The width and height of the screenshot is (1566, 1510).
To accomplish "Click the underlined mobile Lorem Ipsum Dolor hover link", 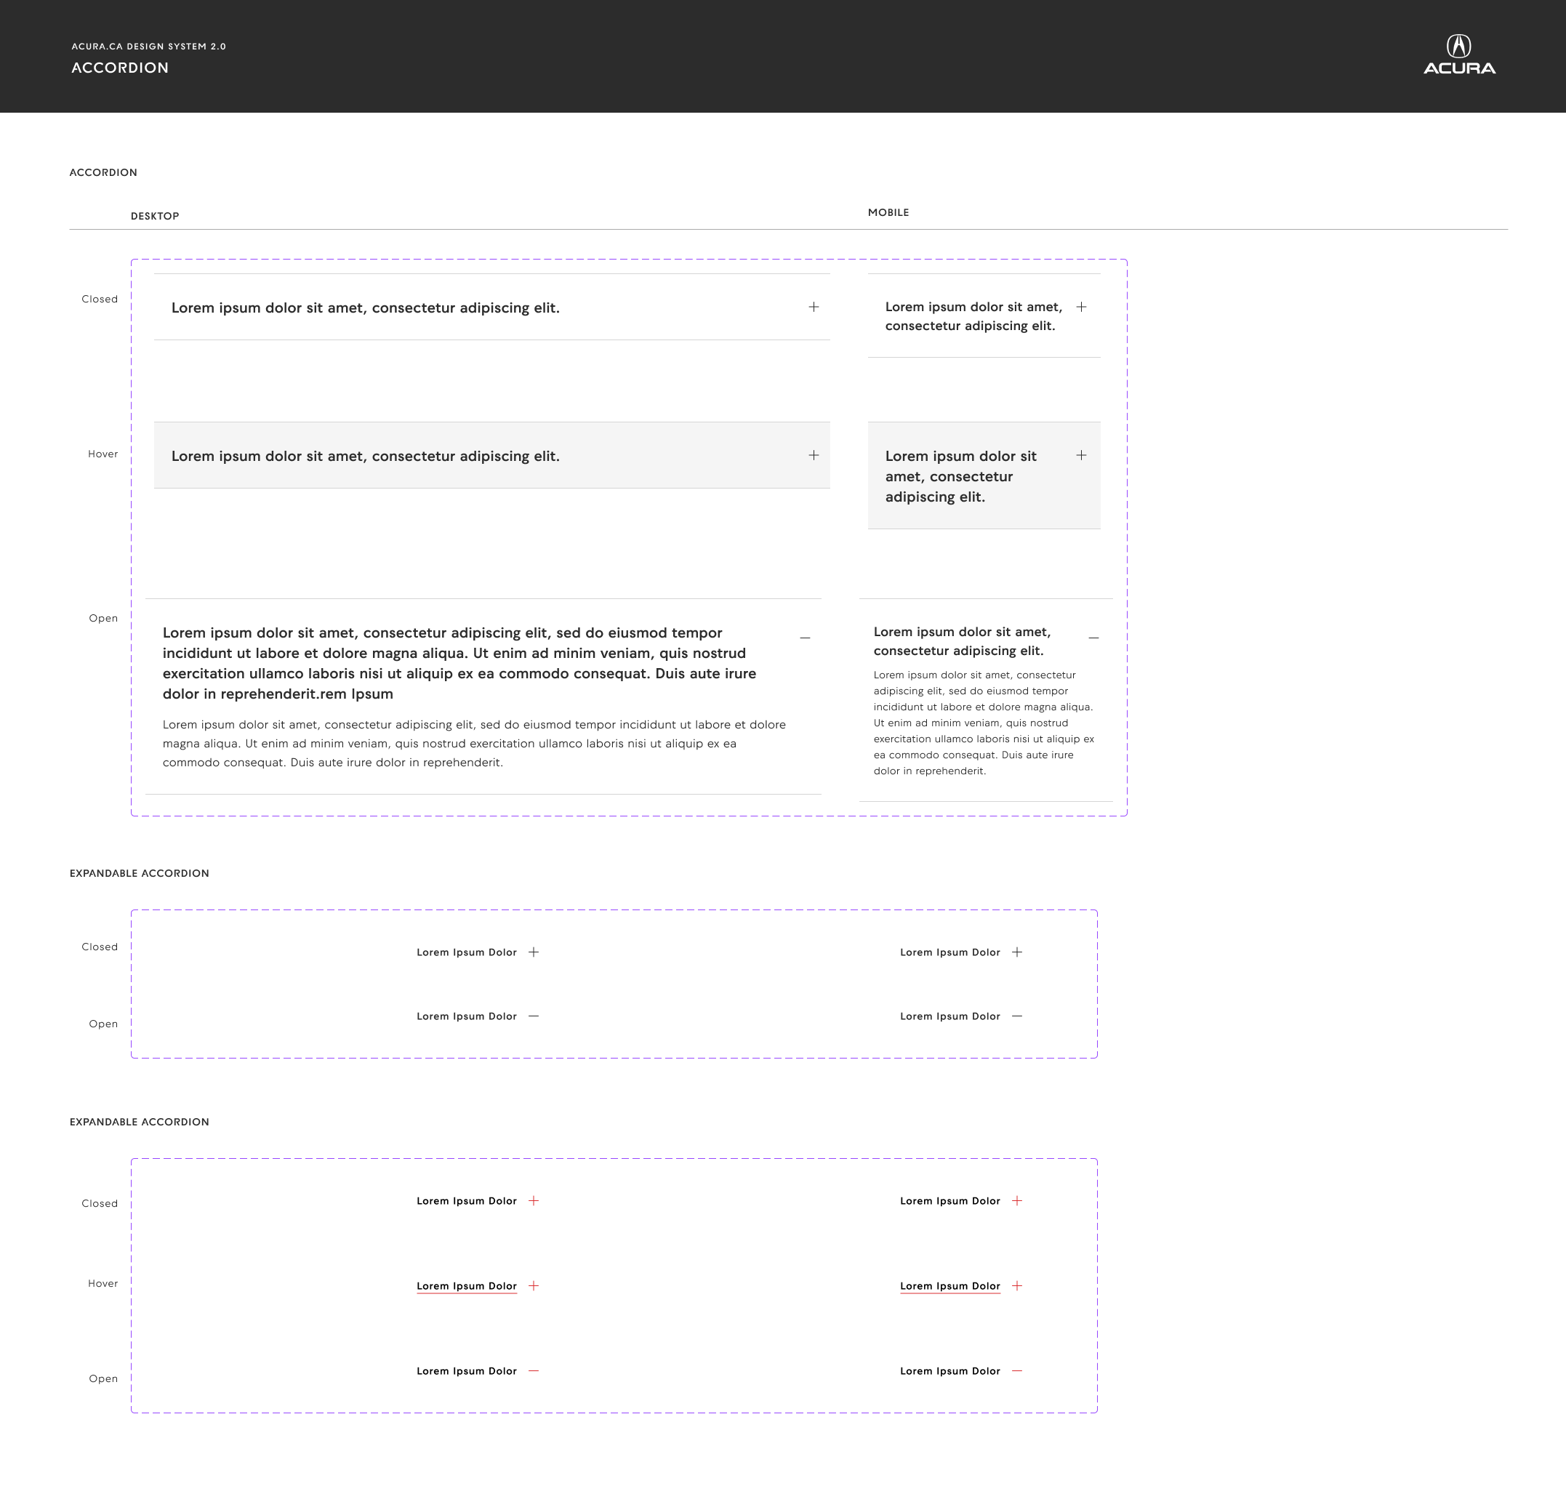I will tap(950, 1286).
